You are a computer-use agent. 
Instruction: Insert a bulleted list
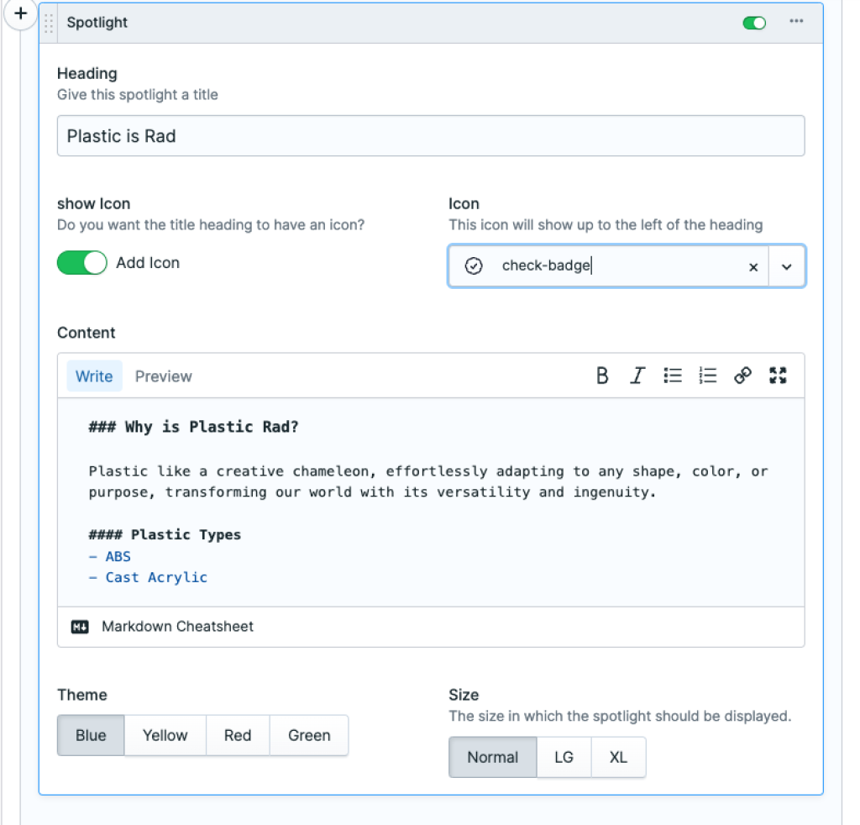point(673,376)
